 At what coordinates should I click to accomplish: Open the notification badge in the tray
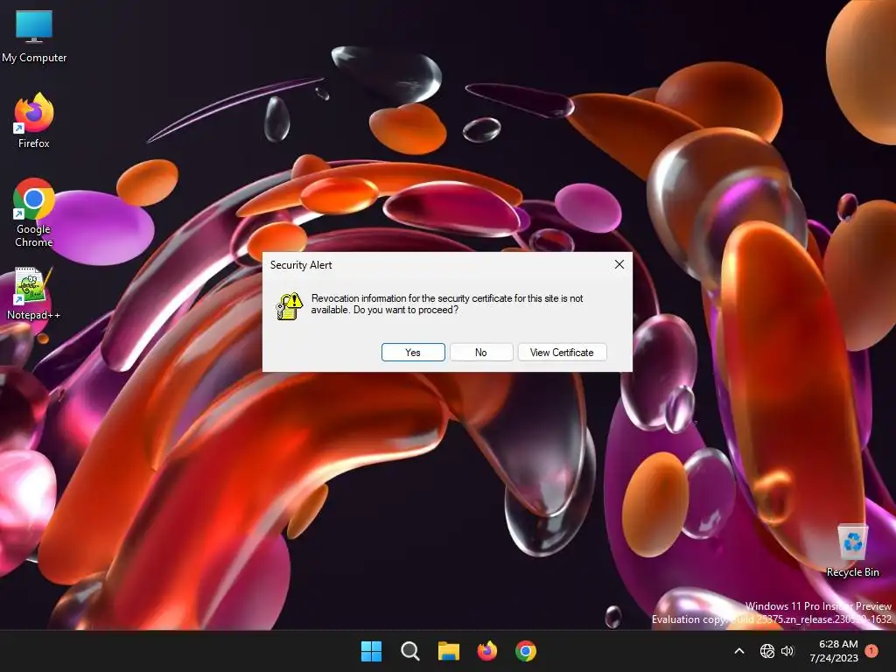click(x=871, y=651)
